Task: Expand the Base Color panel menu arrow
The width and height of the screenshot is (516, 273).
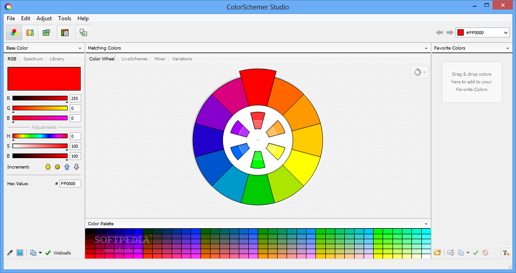Action: 80,48
